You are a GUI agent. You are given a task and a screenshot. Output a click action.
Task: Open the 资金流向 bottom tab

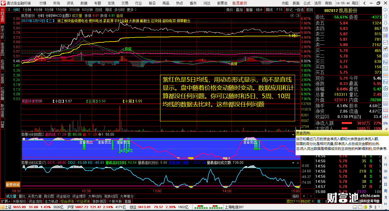36,201
